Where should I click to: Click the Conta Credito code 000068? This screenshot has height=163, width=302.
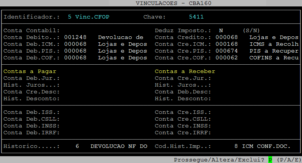pyautogui.click(x=227, y=37)
